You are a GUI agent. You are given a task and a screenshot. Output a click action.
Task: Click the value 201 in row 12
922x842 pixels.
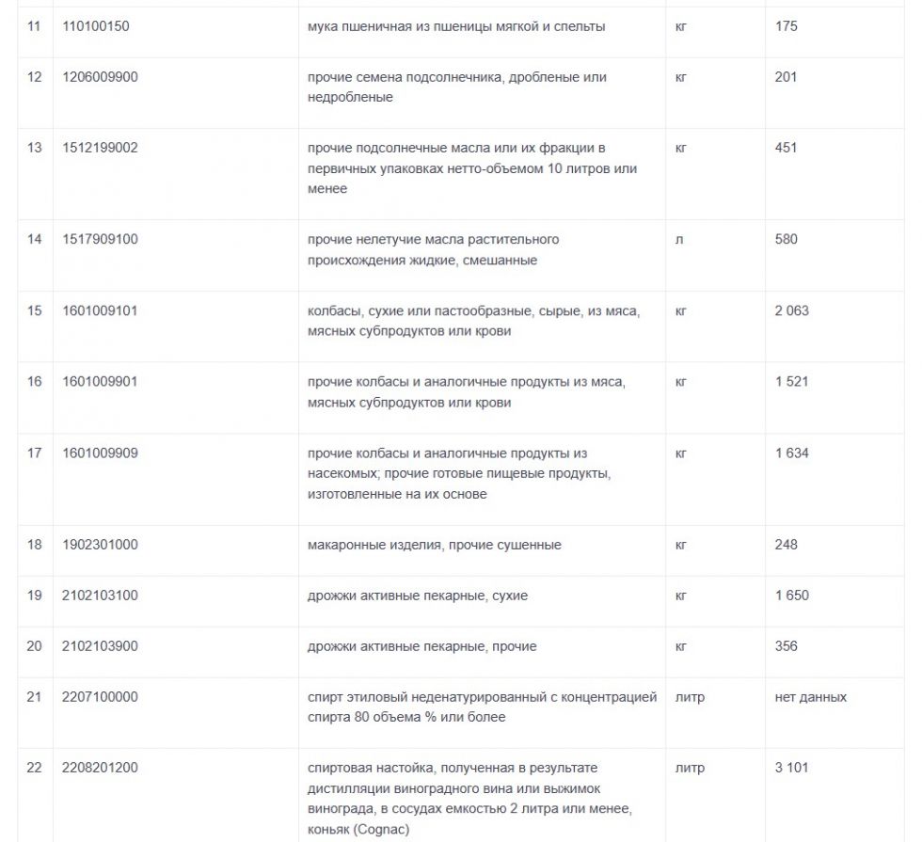coord(786,77)
